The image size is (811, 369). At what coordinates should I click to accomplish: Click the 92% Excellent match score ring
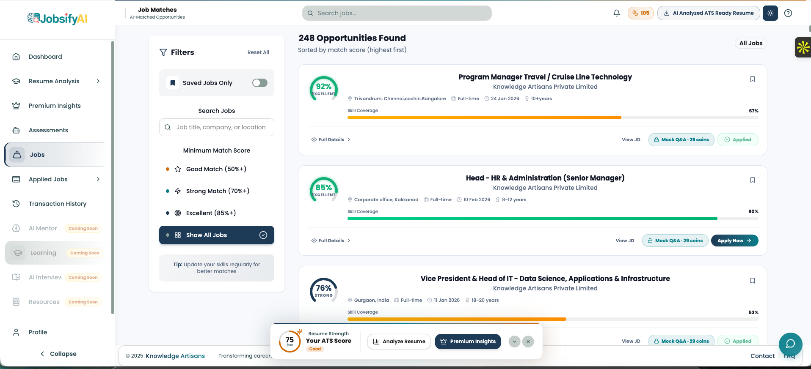pos(324,90)
